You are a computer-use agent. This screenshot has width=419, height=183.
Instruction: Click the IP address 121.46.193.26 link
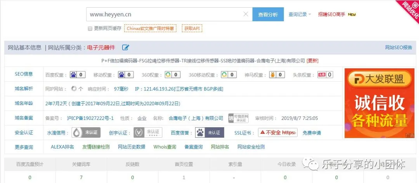coord(179,89)
